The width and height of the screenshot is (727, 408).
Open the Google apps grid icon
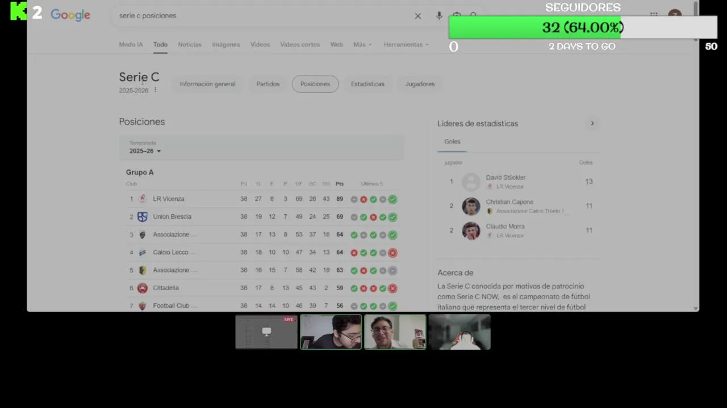click(654, 15)
